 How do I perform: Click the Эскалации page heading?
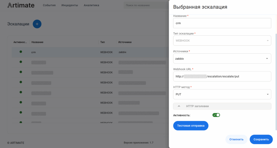coord(18,24)
